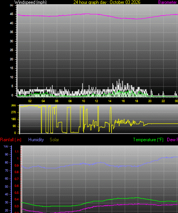Click the 180 degree wind direction axis value

click(13, 119)
